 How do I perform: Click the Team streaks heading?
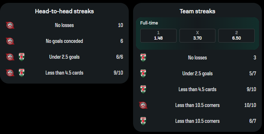[197, 11]
